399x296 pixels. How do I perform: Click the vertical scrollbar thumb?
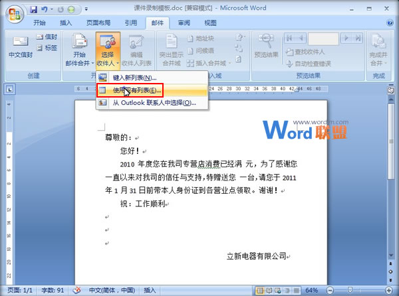click(x=391, y=141)
